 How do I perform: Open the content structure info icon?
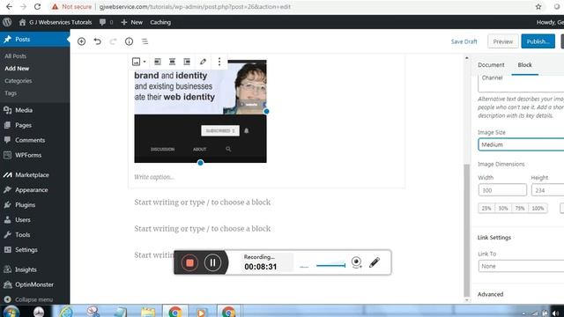(x=129, y=41)
